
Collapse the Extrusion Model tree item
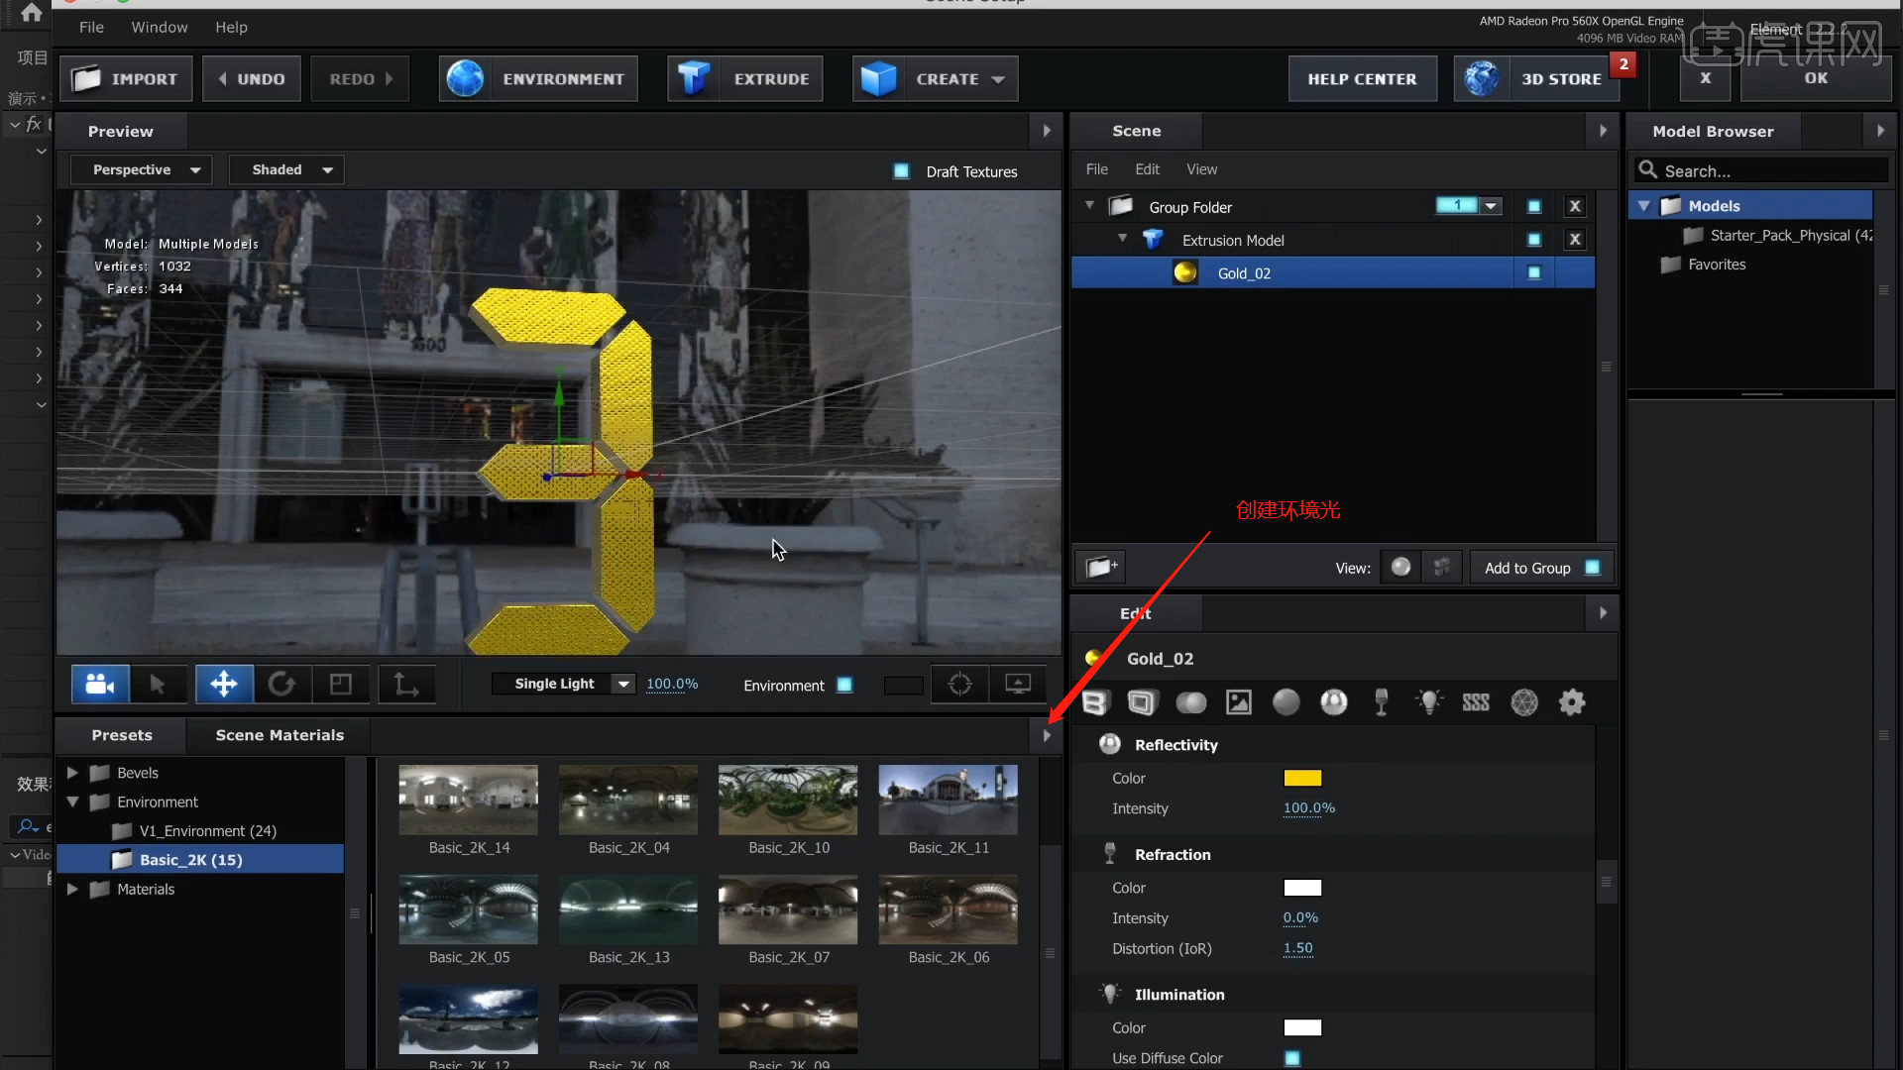[1123, 238]
